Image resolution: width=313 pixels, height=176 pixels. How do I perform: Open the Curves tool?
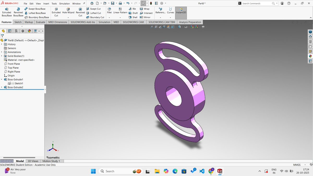click(170, 11)
